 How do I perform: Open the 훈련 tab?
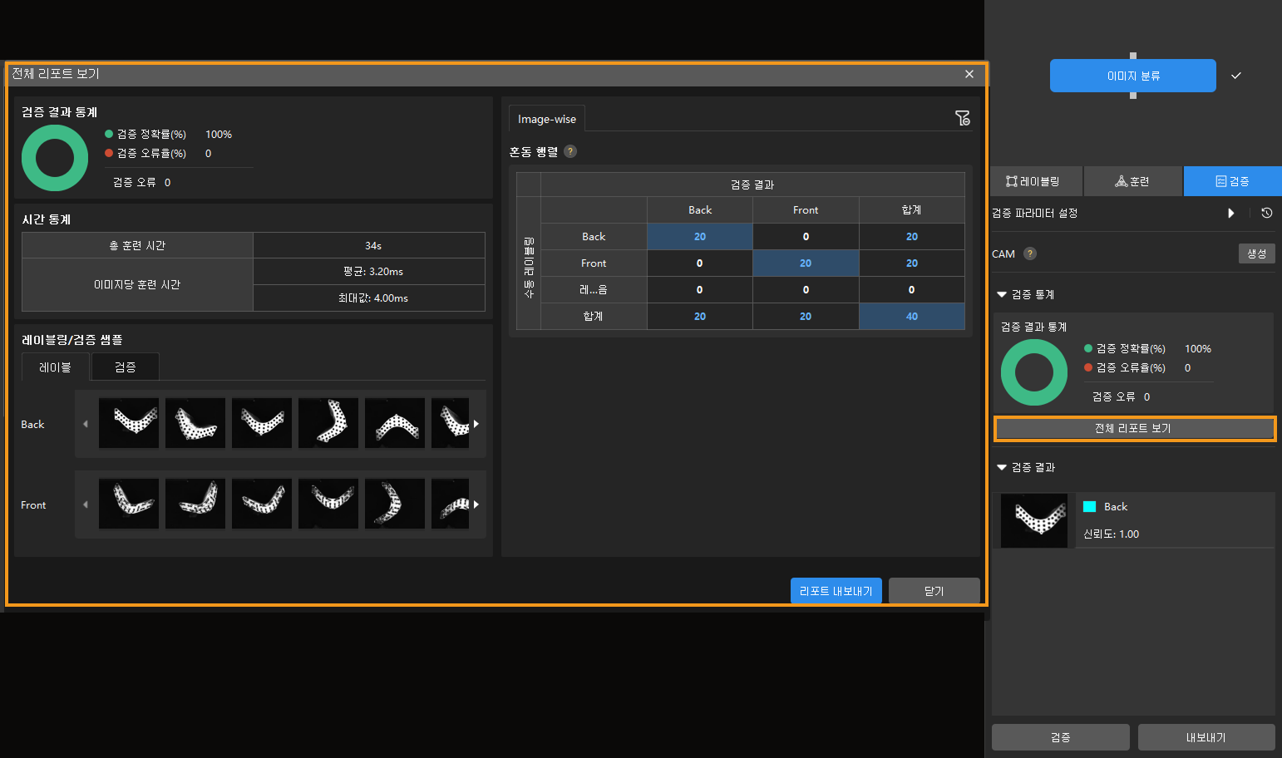pos(1132,181)
